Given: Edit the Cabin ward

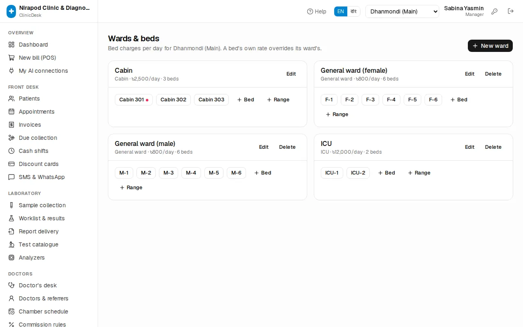Looking at the screenshot, I should point(291,74).
